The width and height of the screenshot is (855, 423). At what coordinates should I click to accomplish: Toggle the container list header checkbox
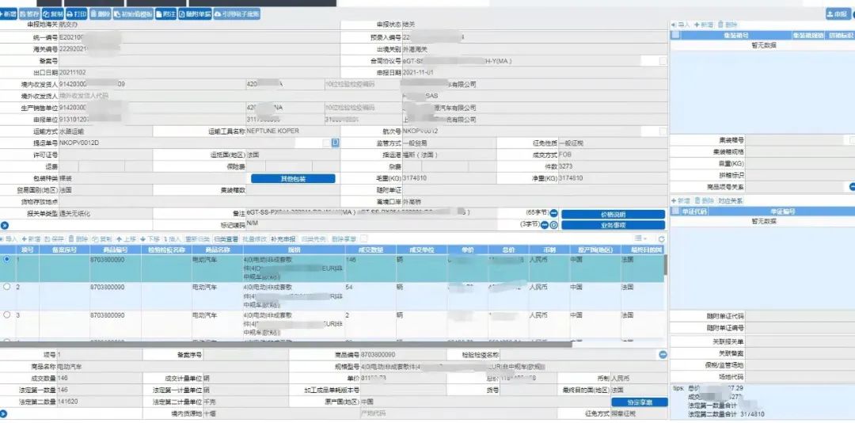(675, 35)
